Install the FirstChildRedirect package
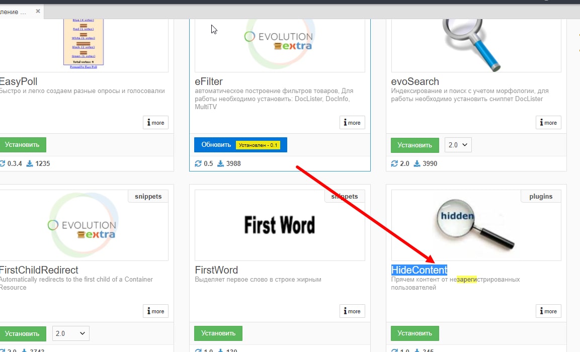The width and height of the screenshot is (580, 352). (x=22, y=333)
